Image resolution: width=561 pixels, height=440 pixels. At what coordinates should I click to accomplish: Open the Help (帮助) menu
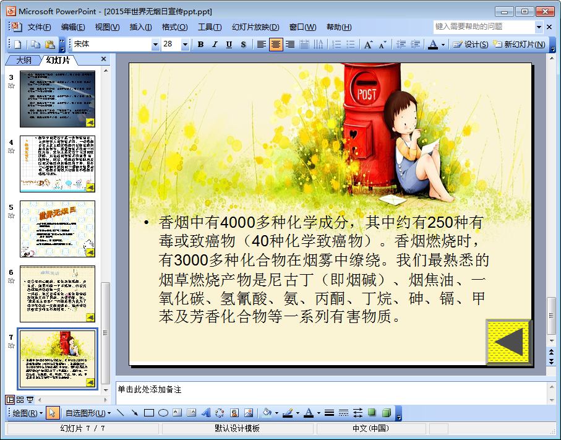coord(339,27)
